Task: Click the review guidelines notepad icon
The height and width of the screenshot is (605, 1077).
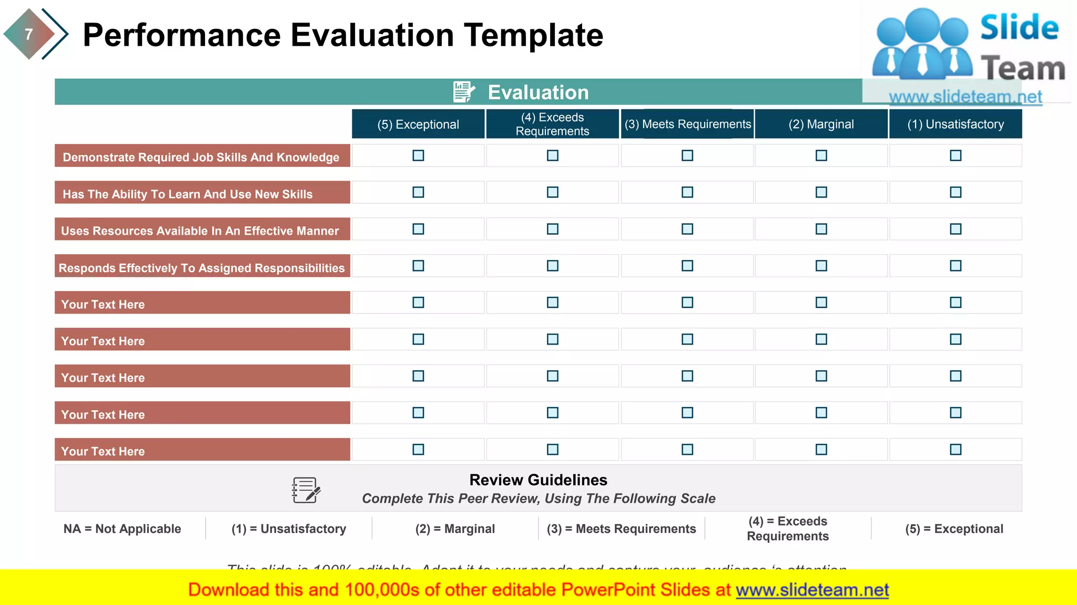Action: (x=306, y=490)
